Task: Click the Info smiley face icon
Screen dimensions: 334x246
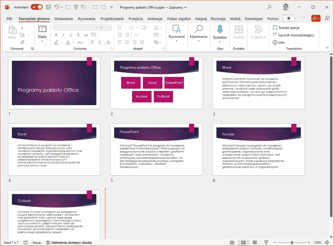Action: click(275, 42)
